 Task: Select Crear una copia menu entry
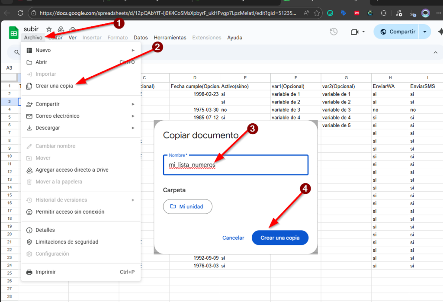[x=54, y=86]
